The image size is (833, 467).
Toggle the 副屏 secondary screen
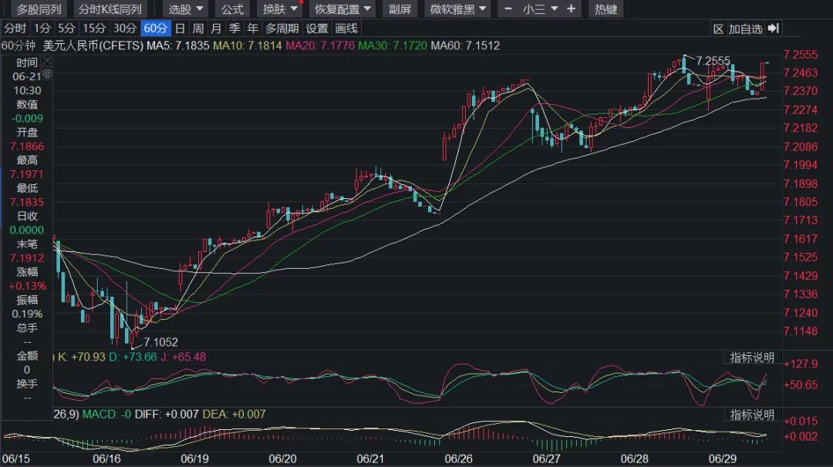click(x=400, y=9)
